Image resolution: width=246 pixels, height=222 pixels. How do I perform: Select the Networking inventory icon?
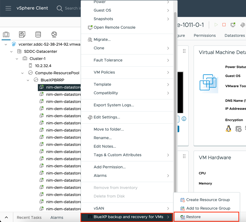(54, 34)
